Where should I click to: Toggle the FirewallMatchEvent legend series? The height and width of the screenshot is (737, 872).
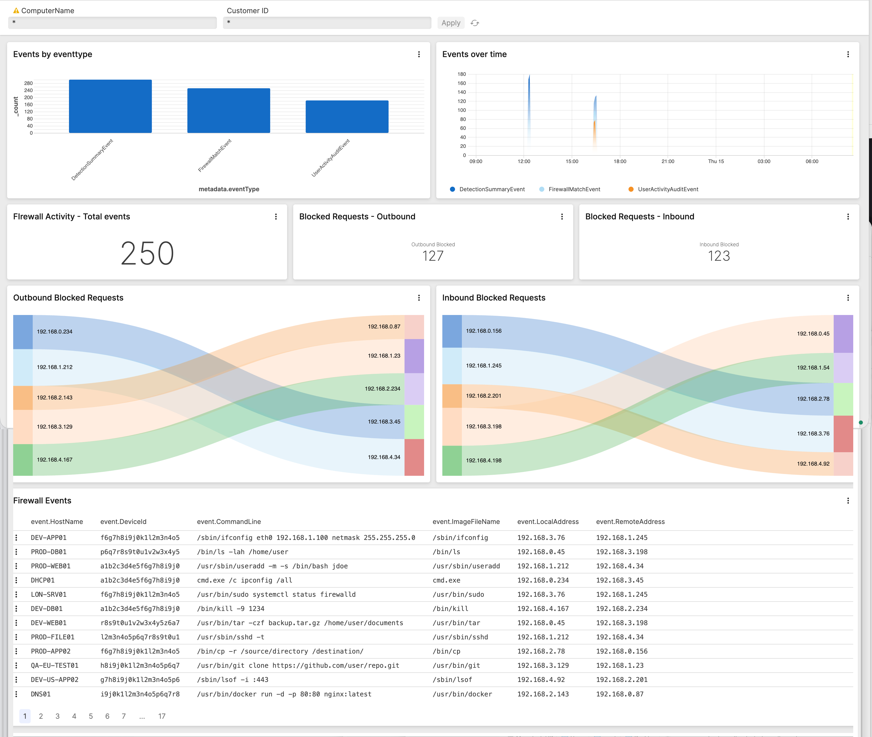tap(570, 189)
